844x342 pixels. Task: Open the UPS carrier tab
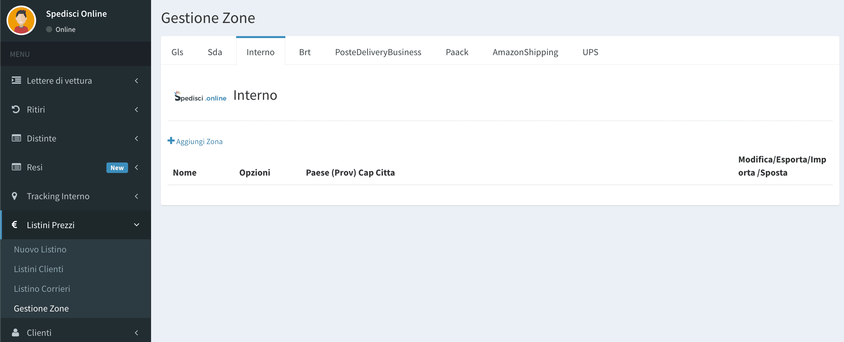click(x=590, y=52)
